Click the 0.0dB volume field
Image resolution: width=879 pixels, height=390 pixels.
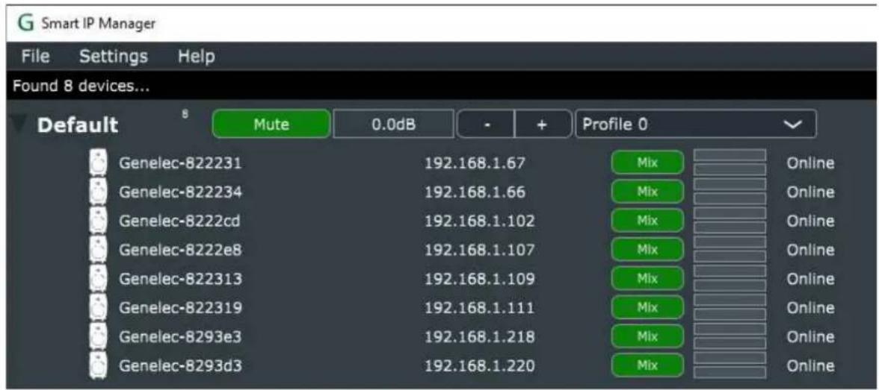pos(393,124)
